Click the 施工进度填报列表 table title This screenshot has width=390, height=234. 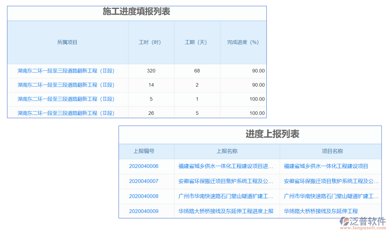click(136, 12)
